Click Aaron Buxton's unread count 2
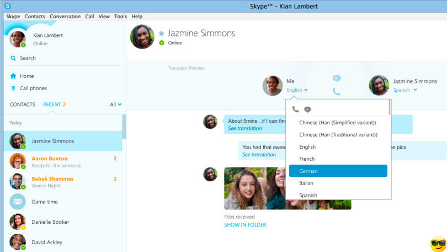This screenshot has height=252, width=447. click(115, 159)
